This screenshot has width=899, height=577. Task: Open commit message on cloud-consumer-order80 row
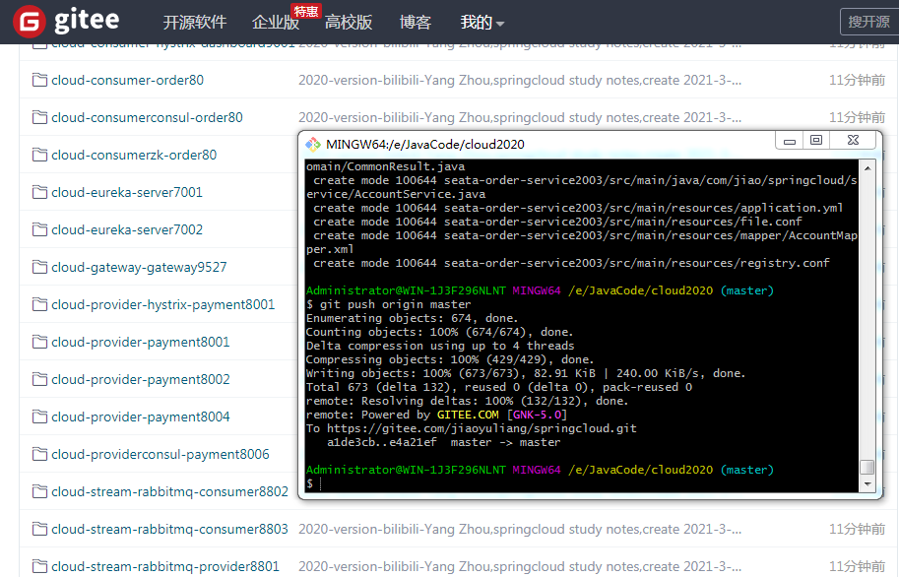pyautogui.click(x=520, y=81)
